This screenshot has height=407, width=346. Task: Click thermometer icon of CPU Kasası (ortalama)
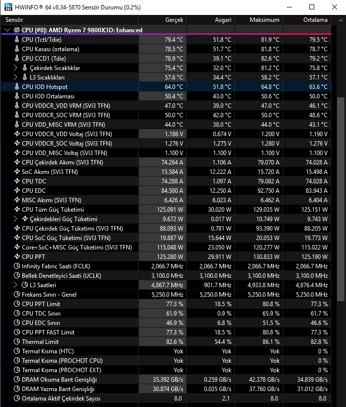click(17, 49)
